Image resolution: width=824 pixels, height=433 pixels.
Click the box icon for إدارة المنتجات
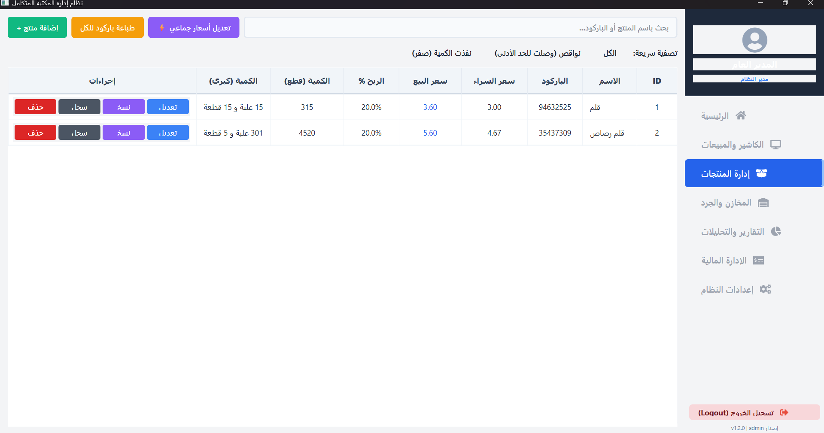pyautogui.click(x=761, y=173)
